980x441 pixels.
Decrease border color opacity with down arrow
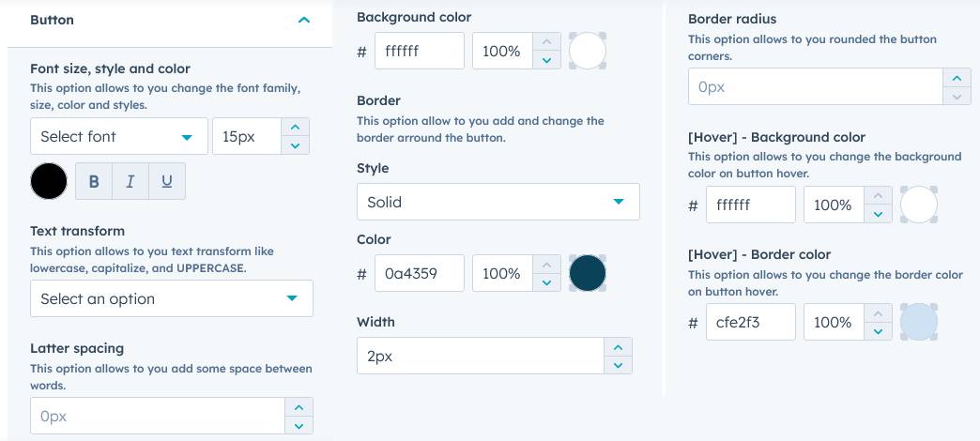[x=546, y=282]
